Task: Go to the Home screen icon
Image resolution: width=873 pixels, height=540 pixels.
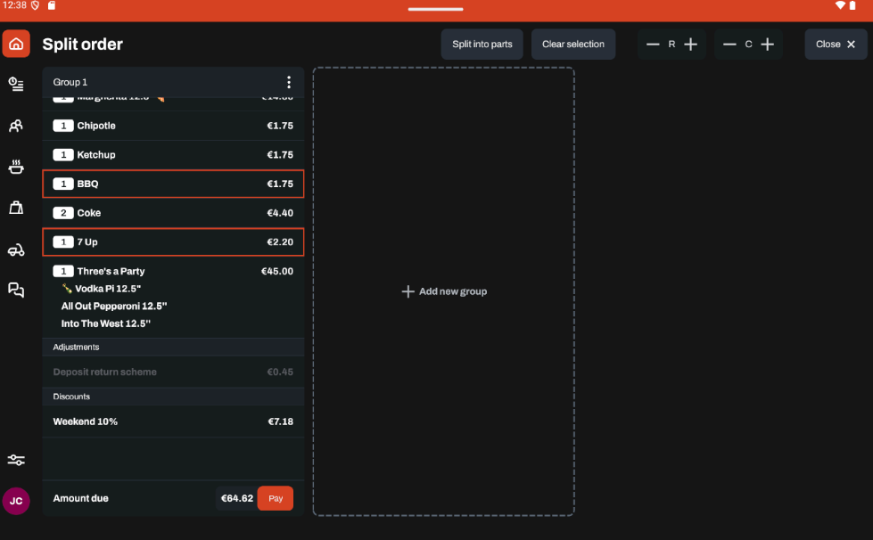Action: coord(16,44)
